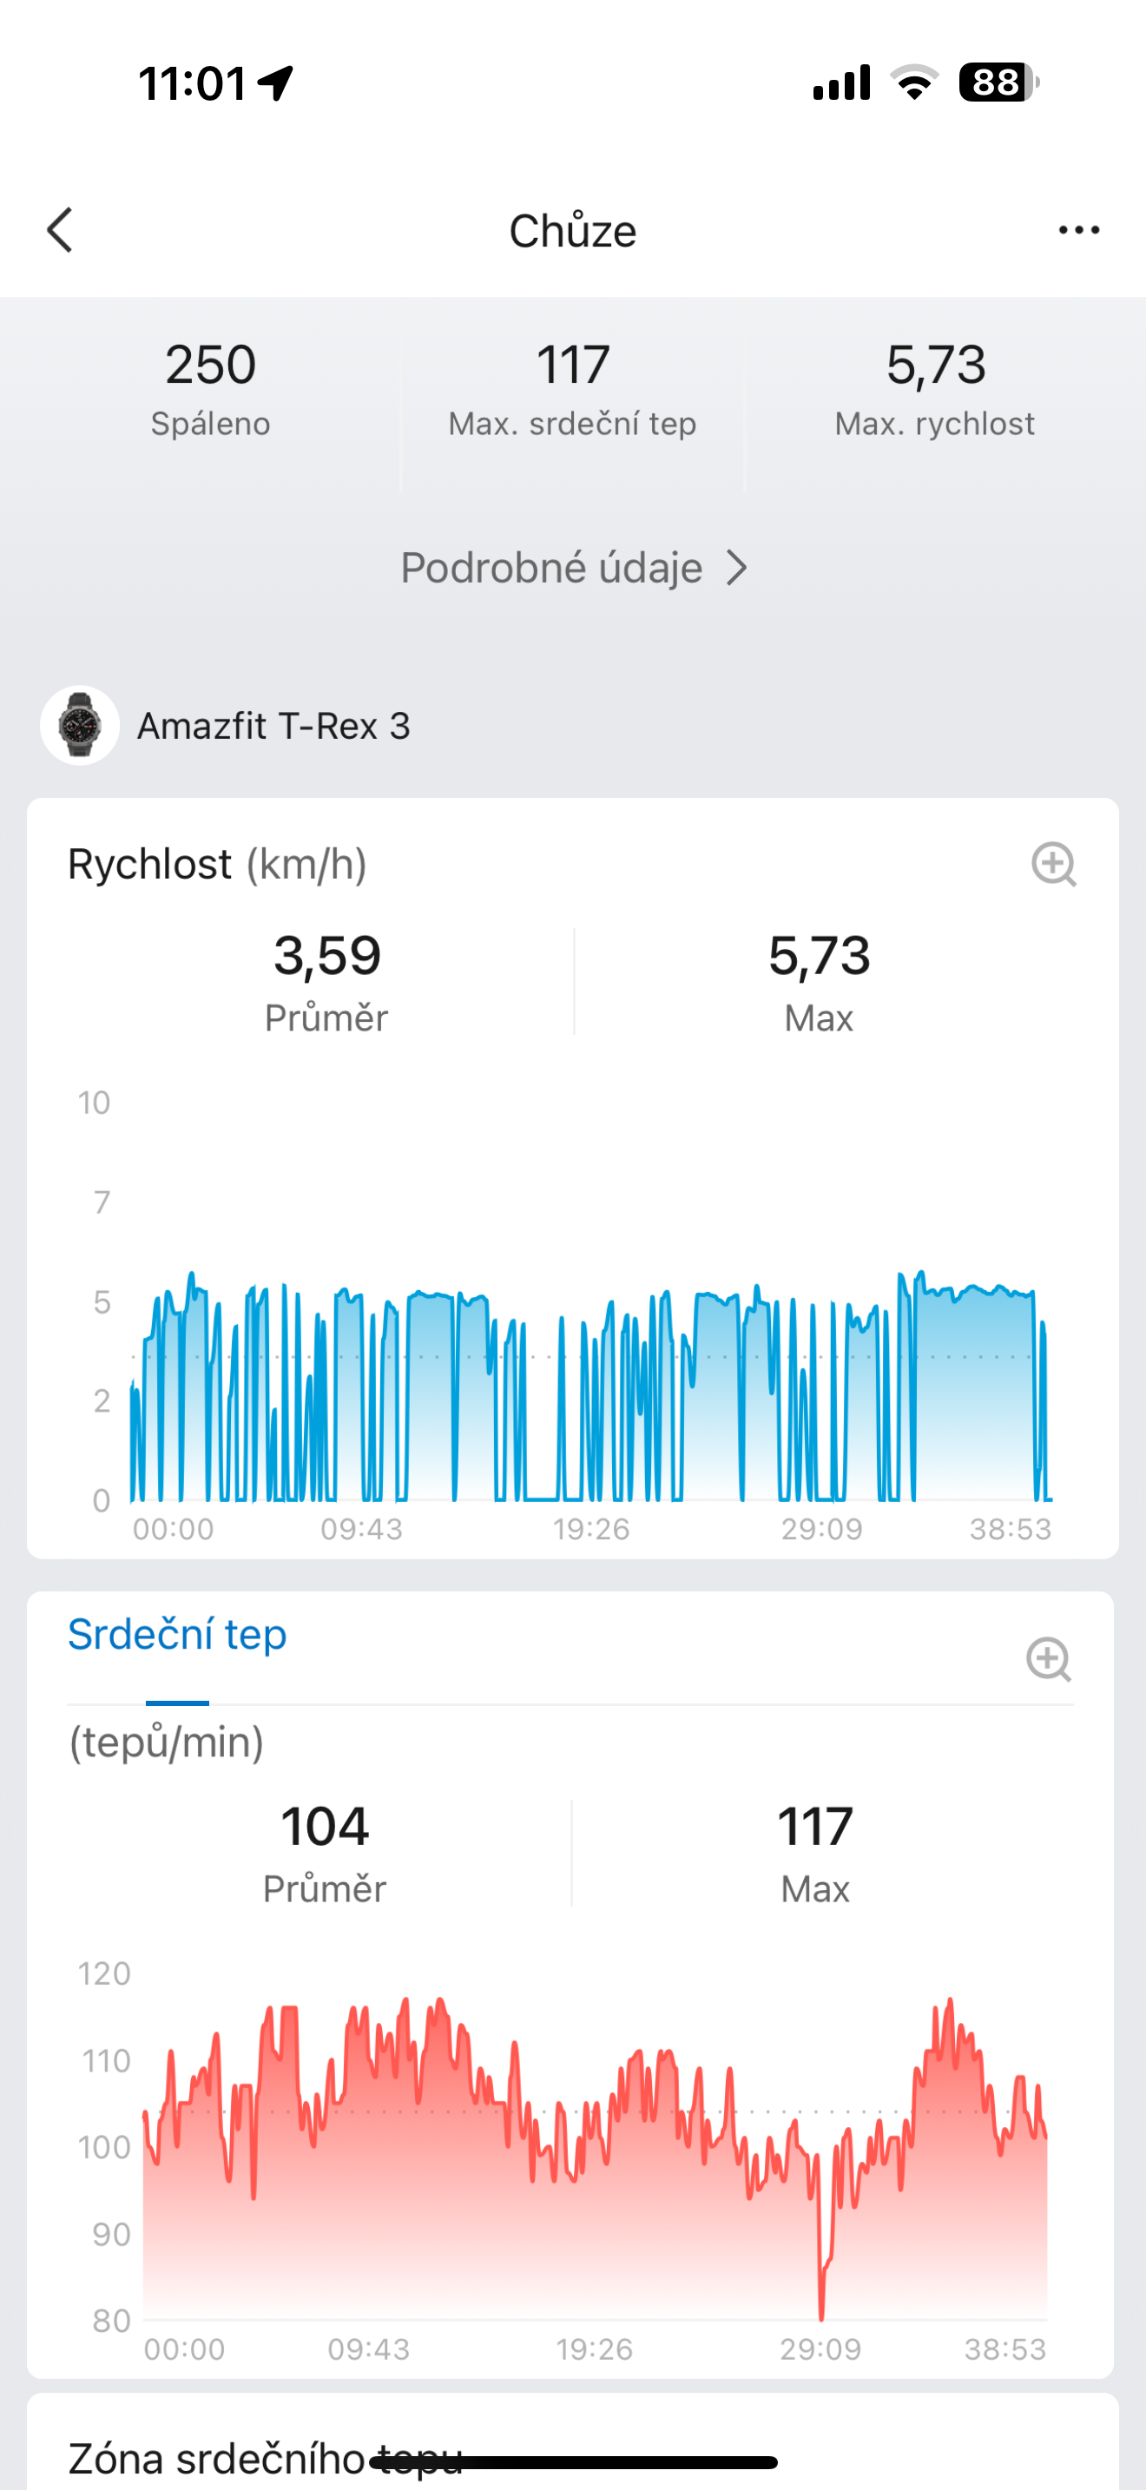Open Podrobné údaje detailed data
This screenshot has width=1146, height=2490.
point(552,569)
